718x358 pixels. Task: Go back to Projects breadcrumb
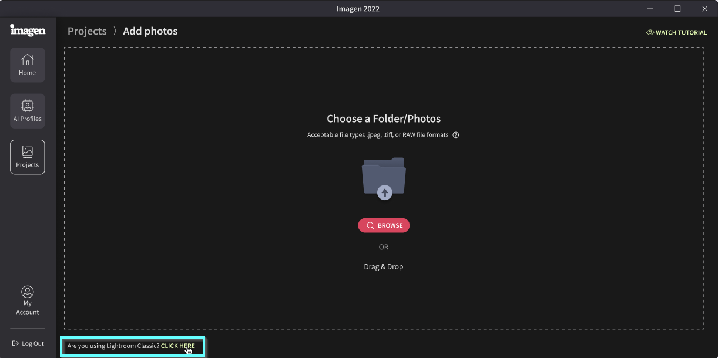coord(87,31)
